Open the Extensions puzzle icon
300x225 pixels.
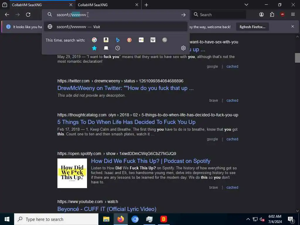coord(272,15)
